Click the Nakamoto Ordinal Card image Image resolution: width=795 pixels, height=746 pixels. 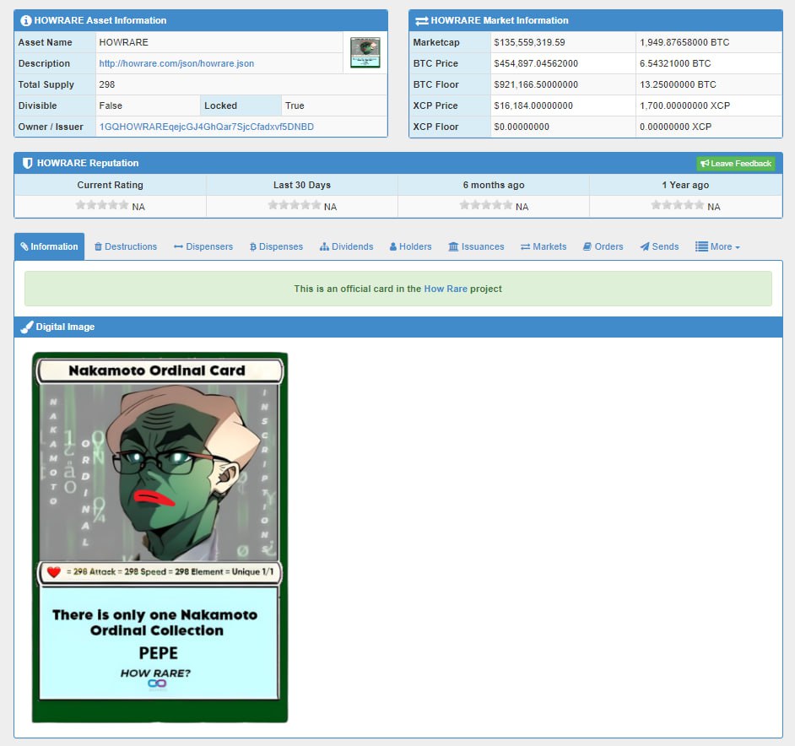[160, 538]
